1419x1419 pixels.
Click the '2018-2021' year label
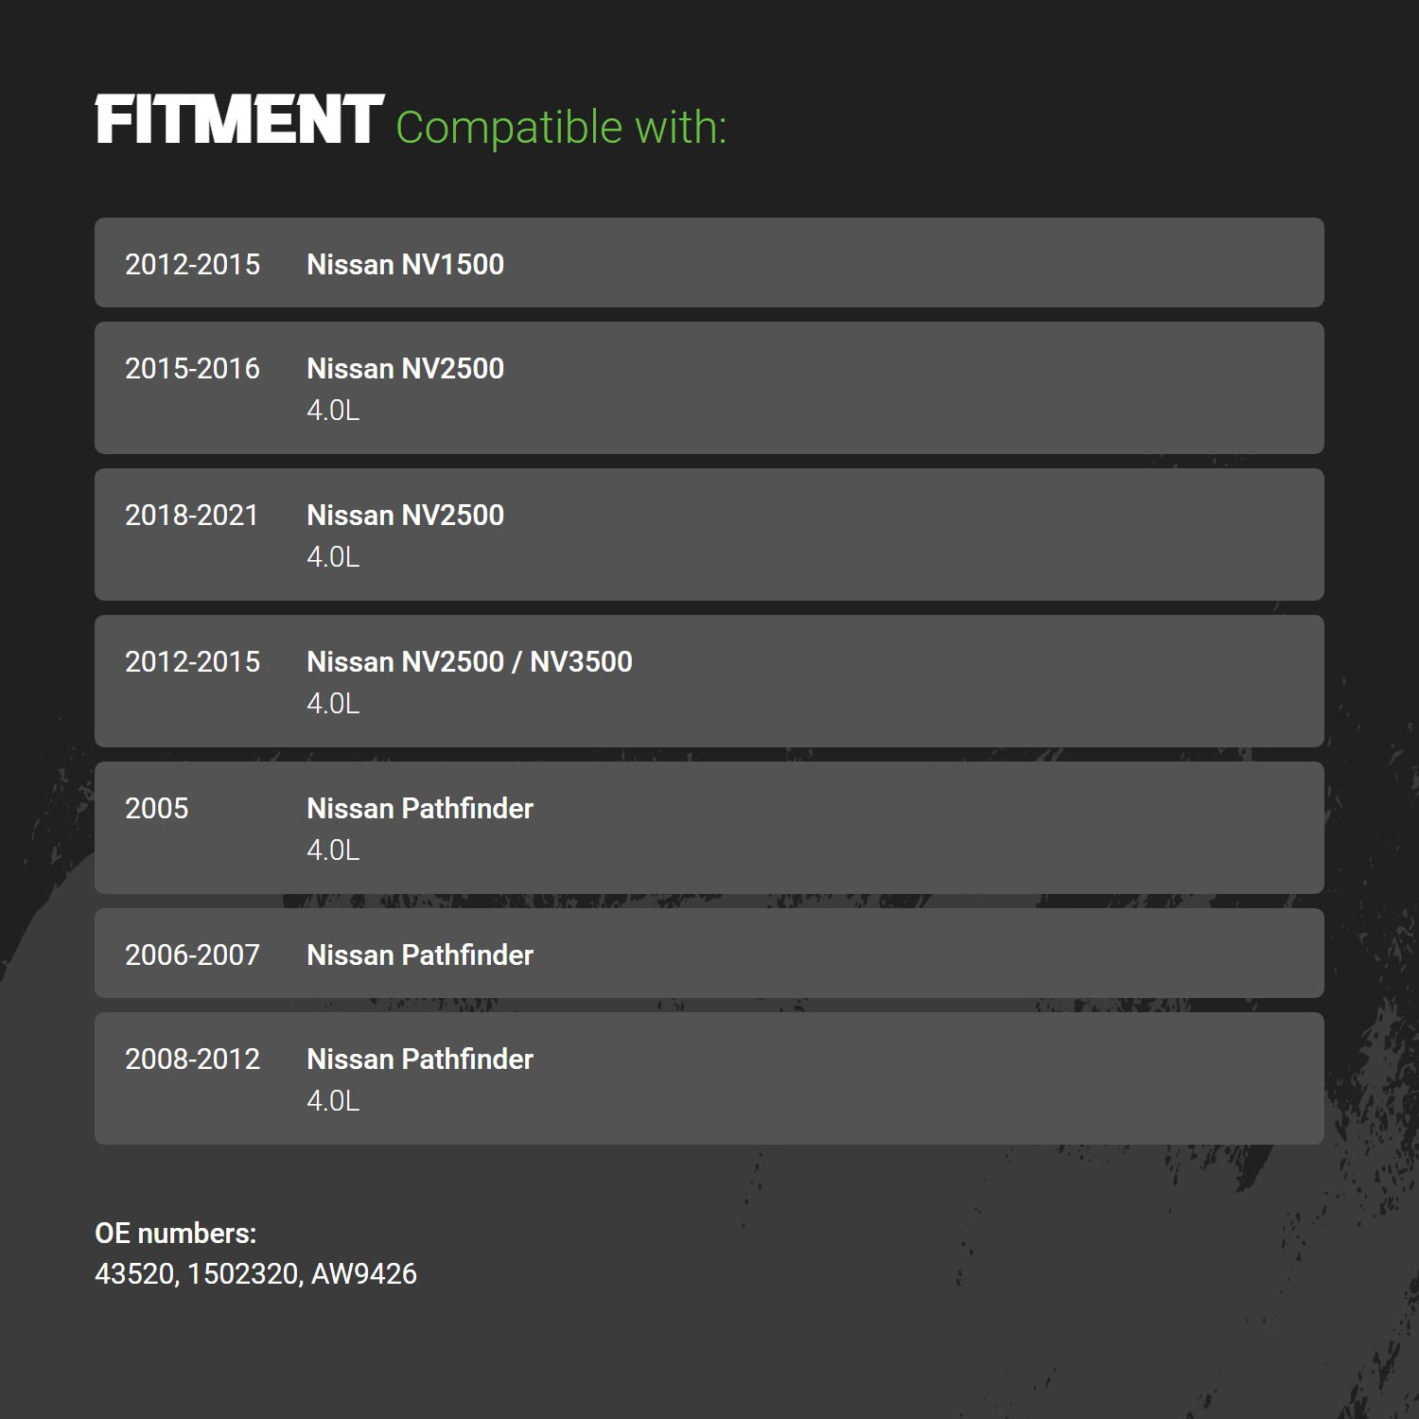pyautogui.click(x=191, y=515)
